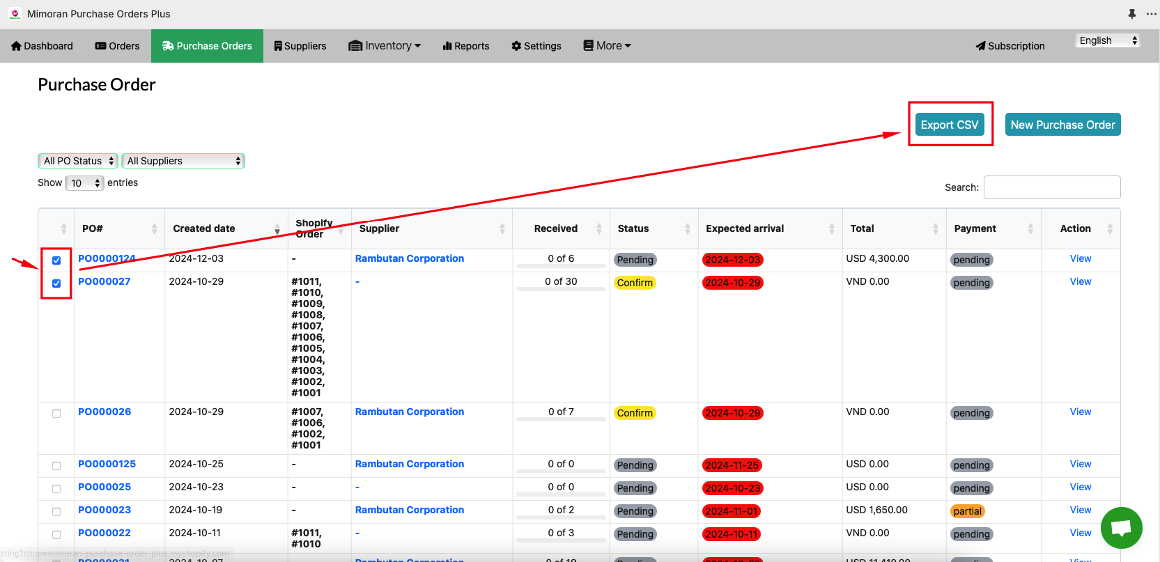Click the 0 of 7 received progress bar
This screenshot has height=562, width=1160.
[561, 419]
